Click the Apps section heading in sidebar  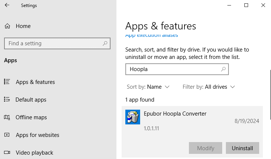(11, 60)
